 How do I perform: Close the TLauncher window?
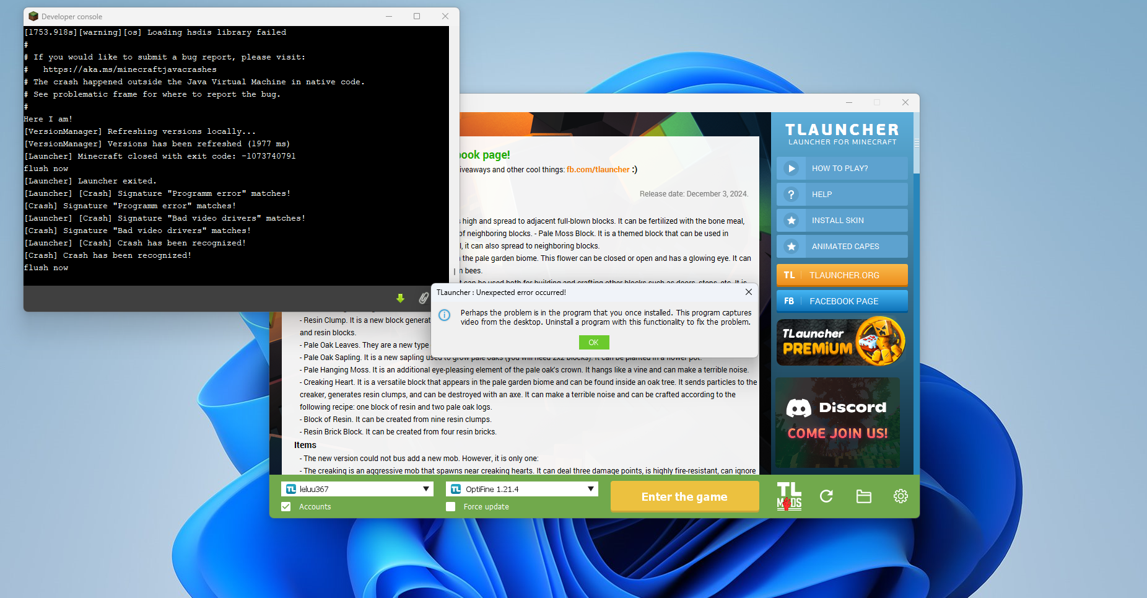click(x=905, y=102)
